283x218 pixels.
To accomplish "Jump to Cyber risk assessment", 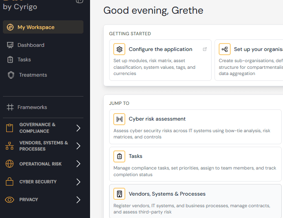I will click(195, 127).
